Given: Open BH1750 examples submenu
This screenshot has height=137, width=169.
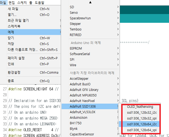Looking at the screenshot, I should coord(90,123).
